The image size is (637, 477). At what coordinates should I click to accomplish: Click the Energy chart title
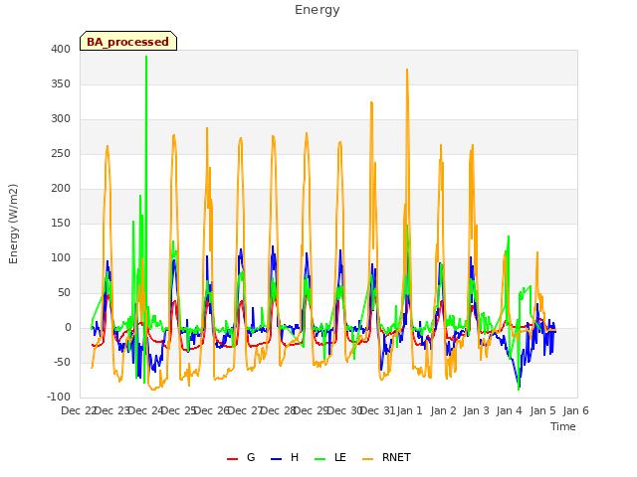[x=318, y=10]
